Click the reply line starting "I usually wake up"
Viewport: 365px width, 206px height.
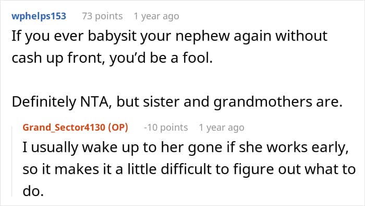186,147
